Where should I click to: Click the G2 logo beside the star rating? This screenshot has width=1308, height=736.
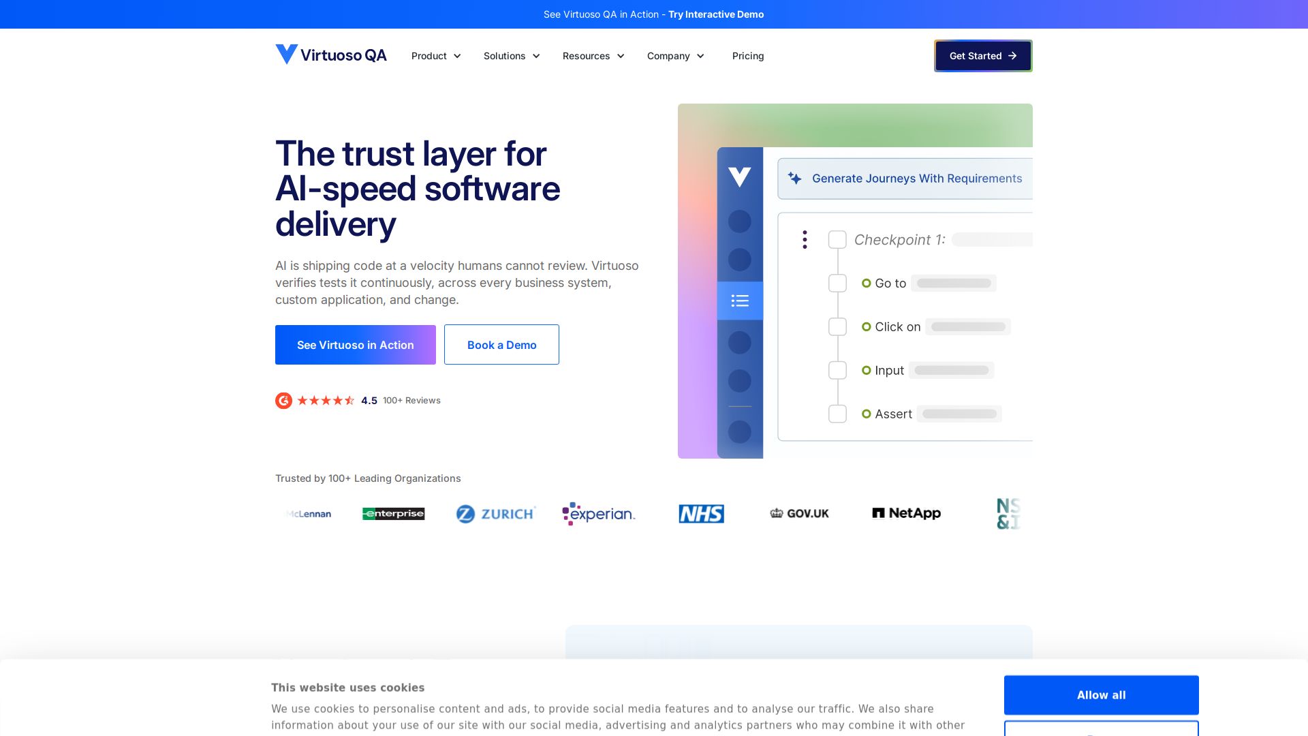point(283,401)
